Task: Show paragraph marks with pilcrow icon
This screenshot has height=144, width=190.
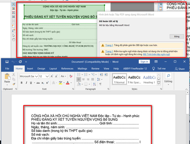Action: tap(101, 84)
